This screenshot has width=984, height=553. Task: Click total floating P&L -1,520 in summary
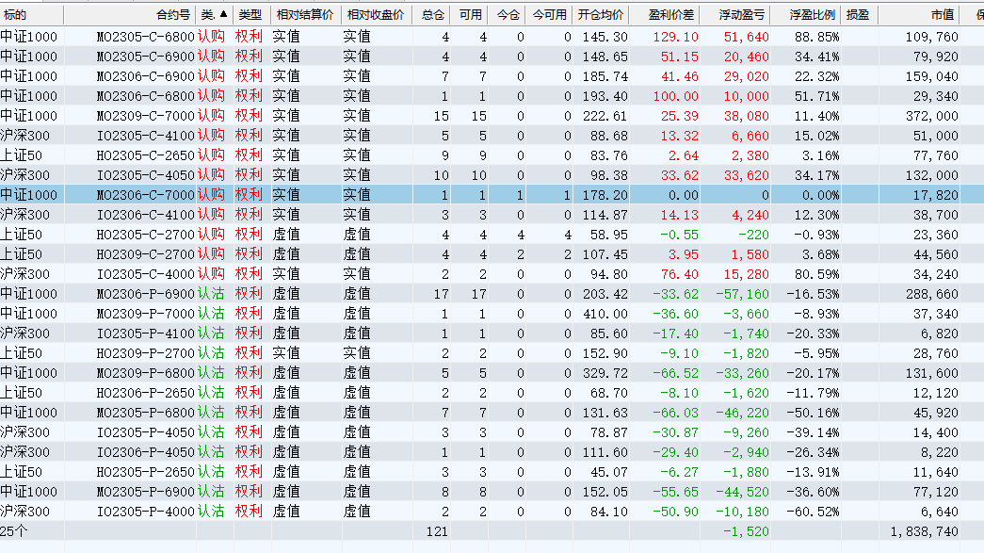tap(746, 531)
